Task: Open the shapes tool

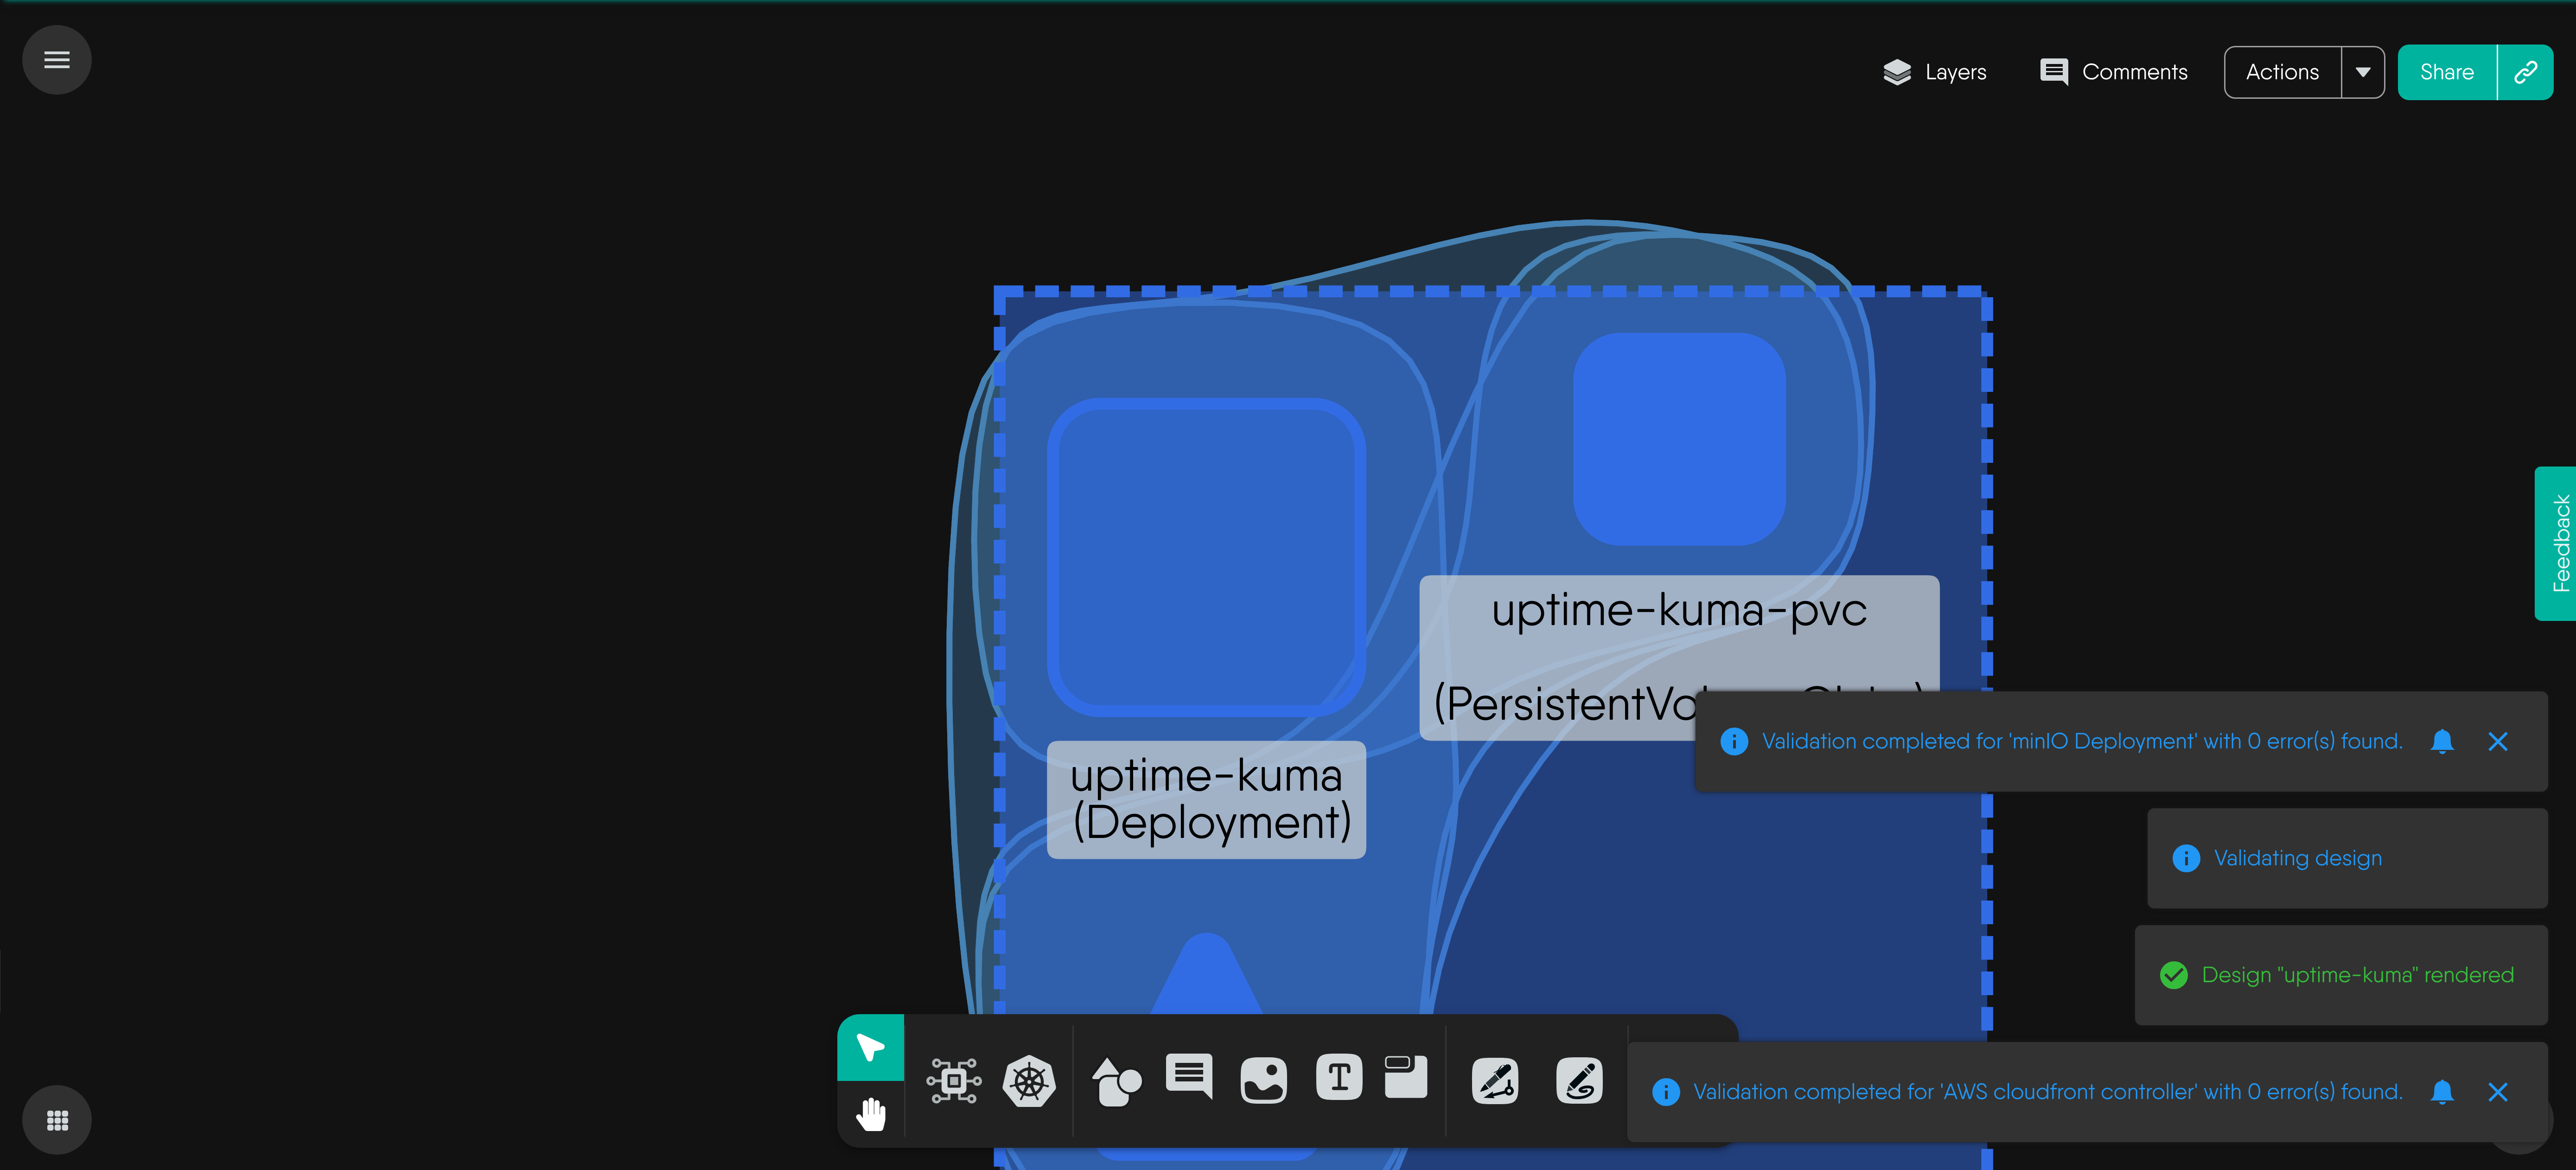Action: coord(1115,1080)
